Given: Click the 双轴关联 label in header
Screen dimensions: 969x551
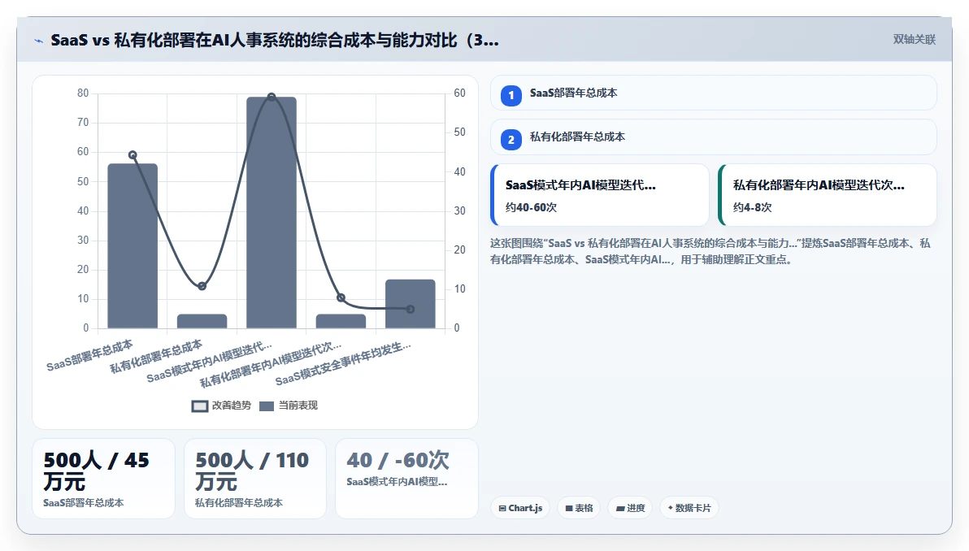Looking at the screenshot, I should (914, 40).
